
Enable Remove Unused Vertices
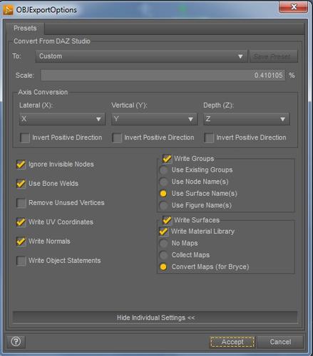click(x=21, y=203)
